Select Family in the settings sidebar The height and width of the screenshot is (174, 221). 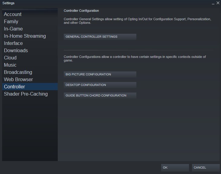[x=11, y=21]
